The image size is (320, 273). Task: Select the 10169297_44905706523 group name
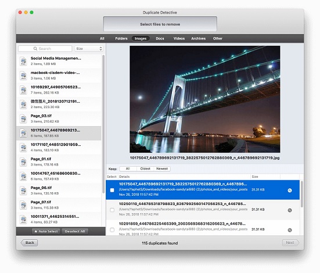(56, 87)
